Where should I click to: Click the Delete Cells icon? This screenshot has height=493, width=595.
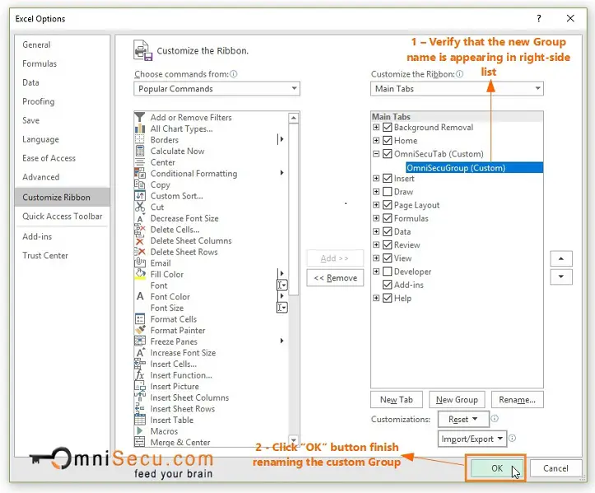pyautogui.click(x=140, y=230)
